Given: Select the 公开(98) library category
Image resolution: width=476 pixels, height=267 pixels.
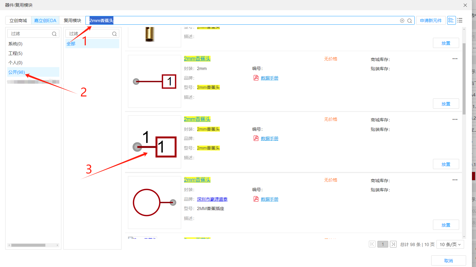Looking at the screenshot, I should click(33, 72).
